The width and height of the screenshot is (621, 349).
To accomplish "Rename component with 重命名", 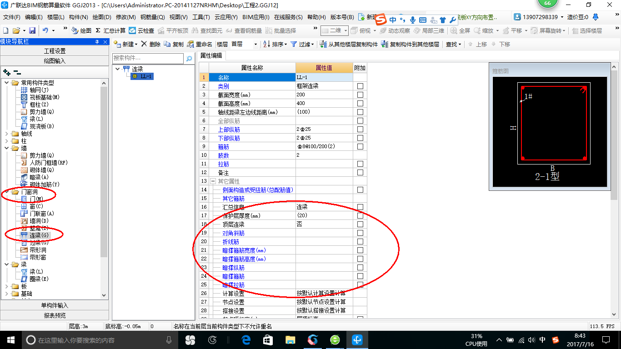I will pos(200,44).
